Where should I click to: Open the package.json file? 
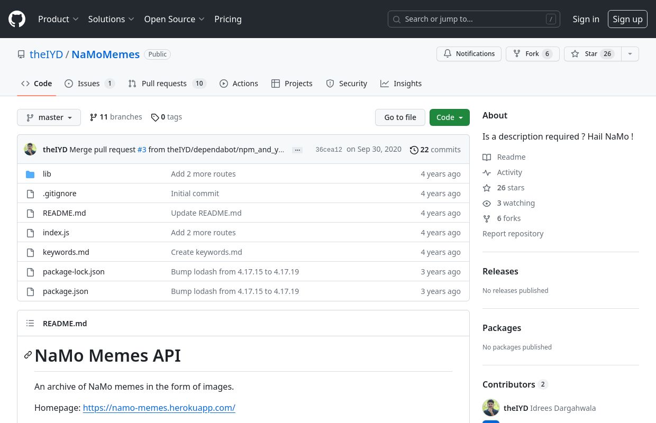tap(66, 291)
